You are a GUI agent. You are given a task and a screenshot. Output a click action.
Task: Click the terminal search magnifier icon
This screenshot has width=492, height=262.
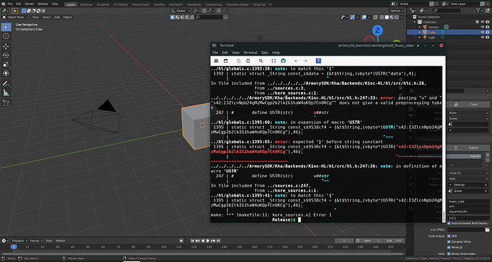pyautogui.click(x=261, y=61)
